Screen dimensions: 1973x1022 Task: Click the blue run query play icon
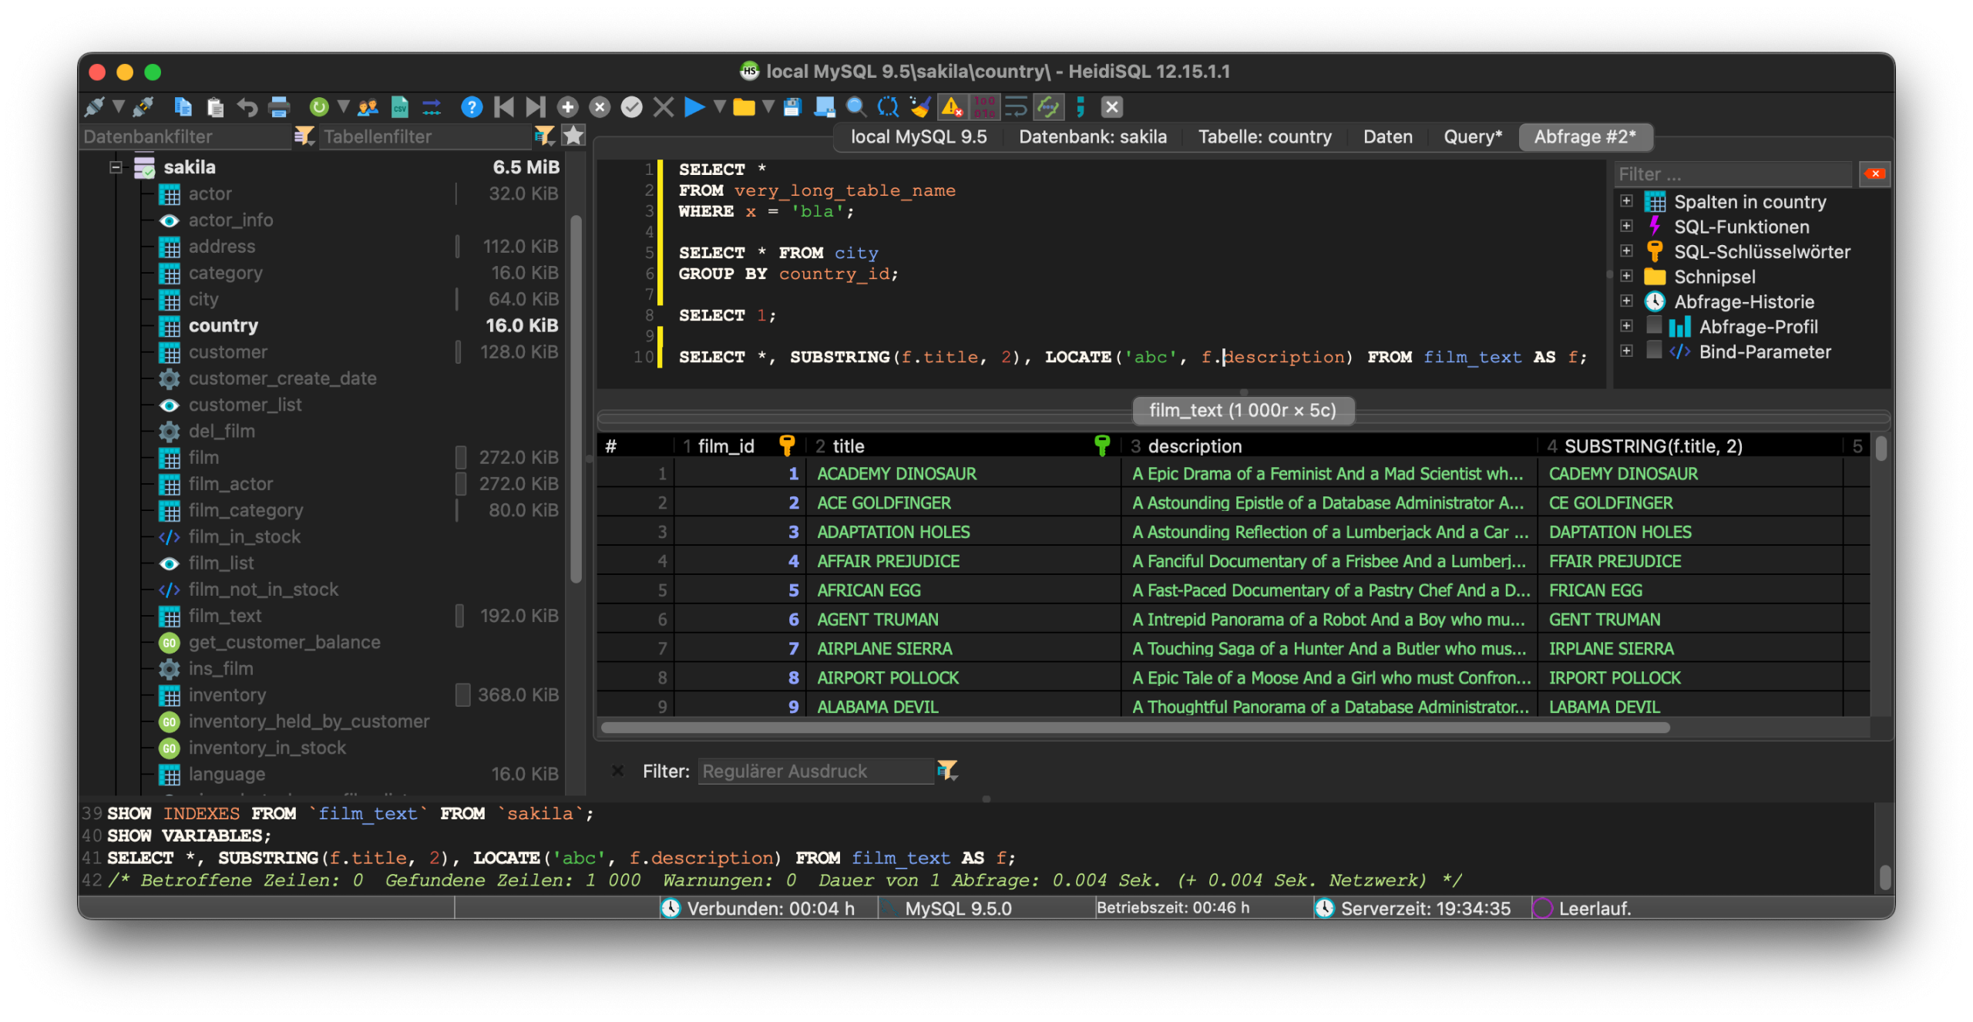694,106
